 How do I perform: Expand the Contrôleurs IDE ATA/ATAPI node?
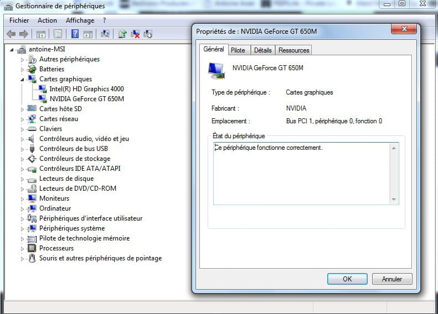pos(22,169)
